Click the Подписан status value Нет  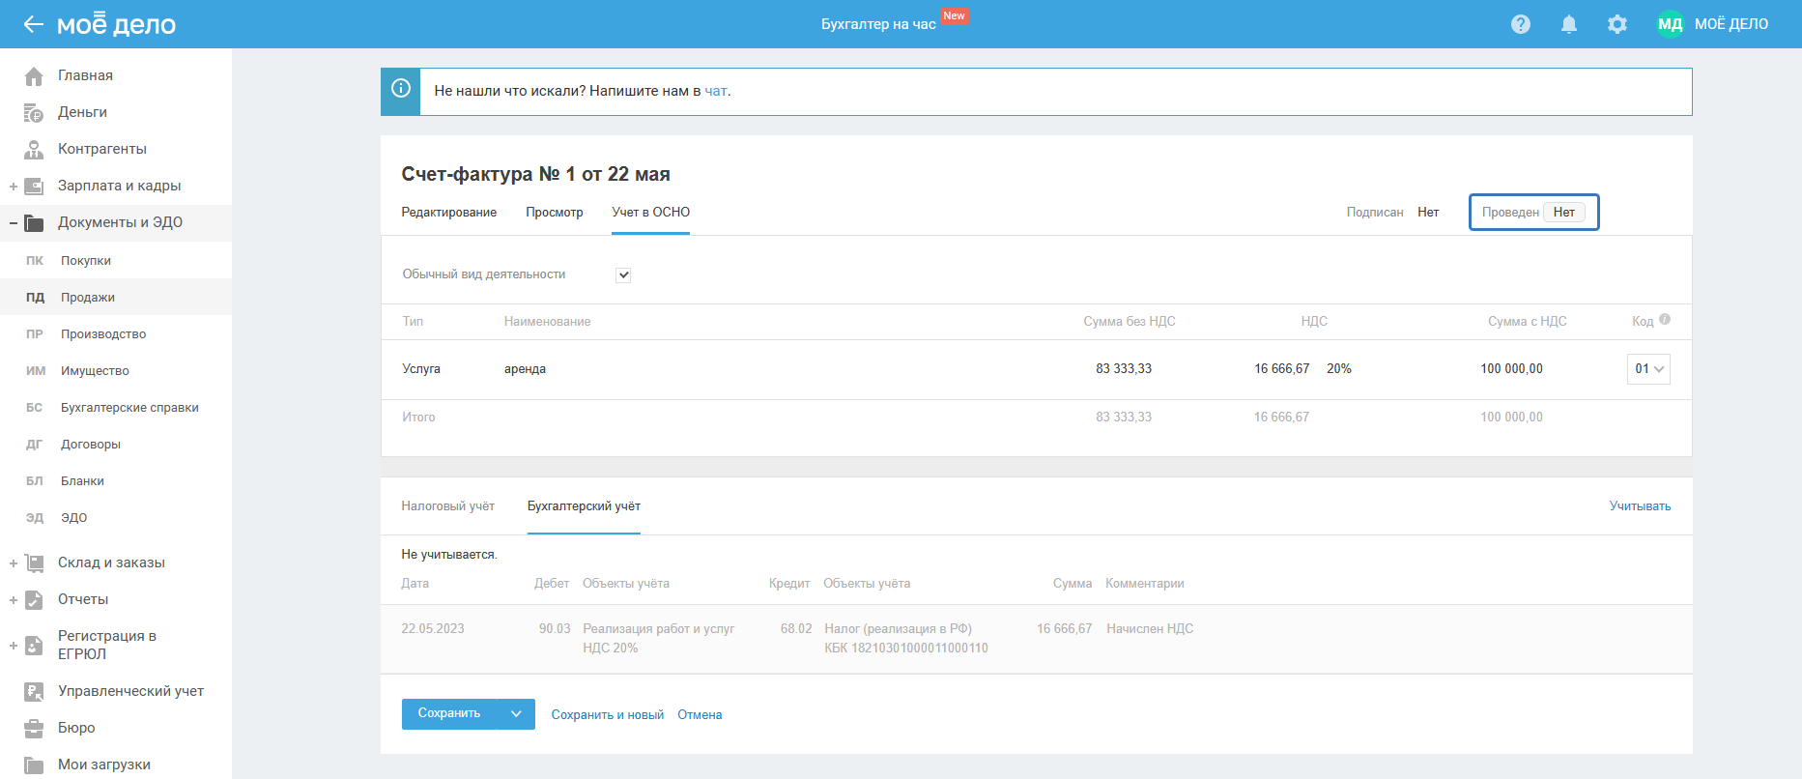[1428, 213]
